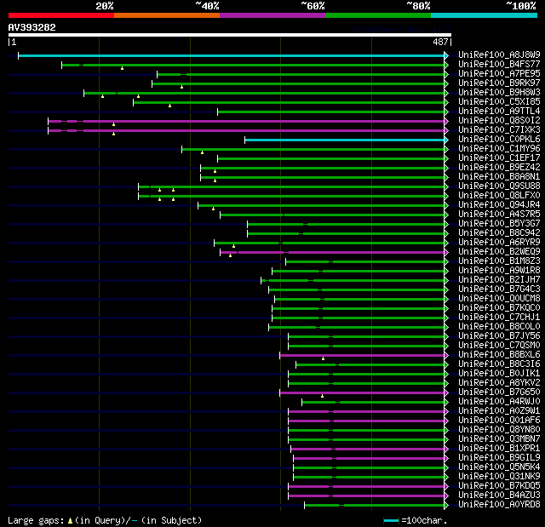
Task: Select the UniRef100_C7CHJ1 label
Action: click(x=499, y=318)
